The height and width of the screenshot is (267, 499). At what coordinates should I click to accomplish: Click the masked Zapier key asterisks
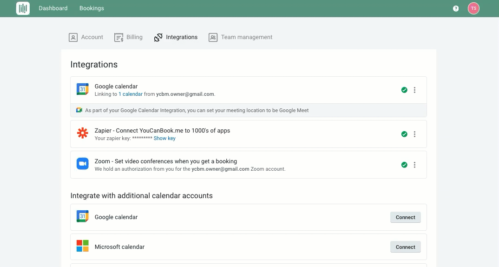tap(142, 138)
